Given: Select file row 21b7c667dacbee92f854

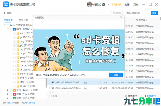Looking at the screenshot, I should pyautogui.click(x=103, y=88).
